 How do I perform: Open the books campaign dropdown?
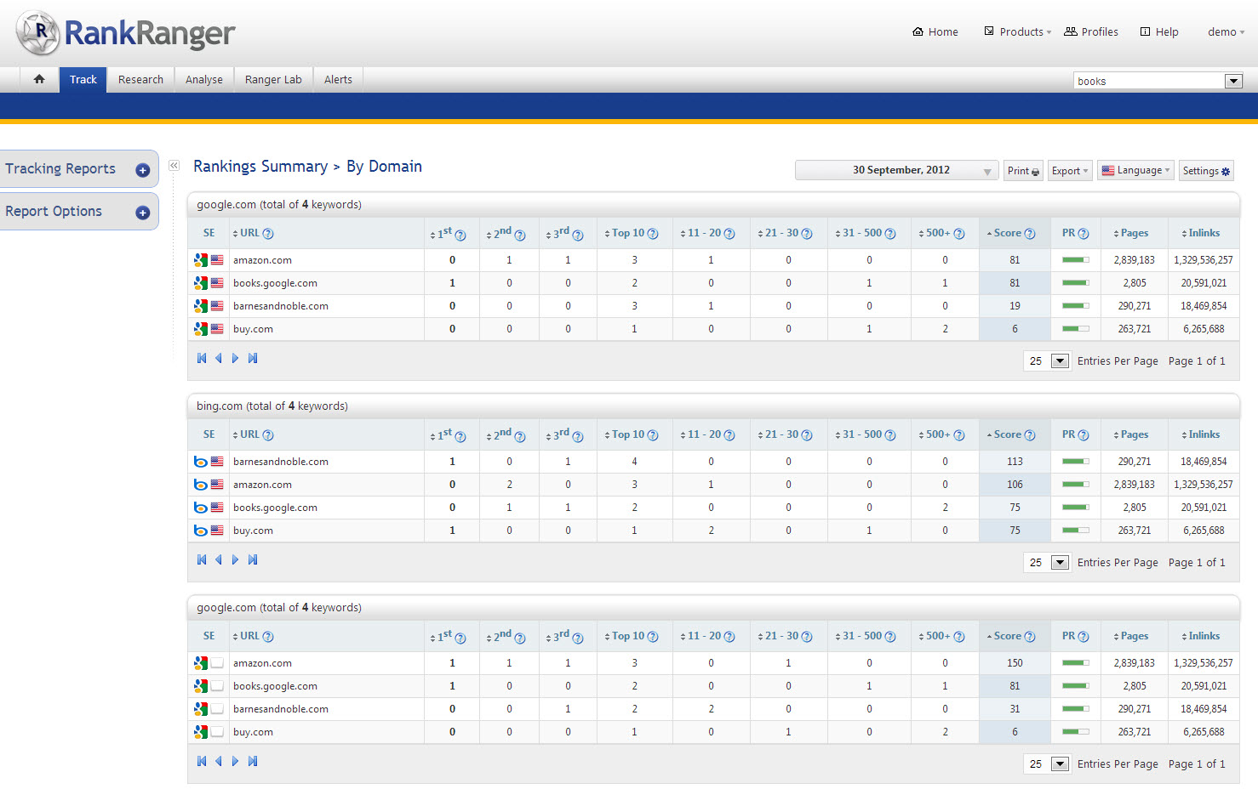coord(1232,82)
